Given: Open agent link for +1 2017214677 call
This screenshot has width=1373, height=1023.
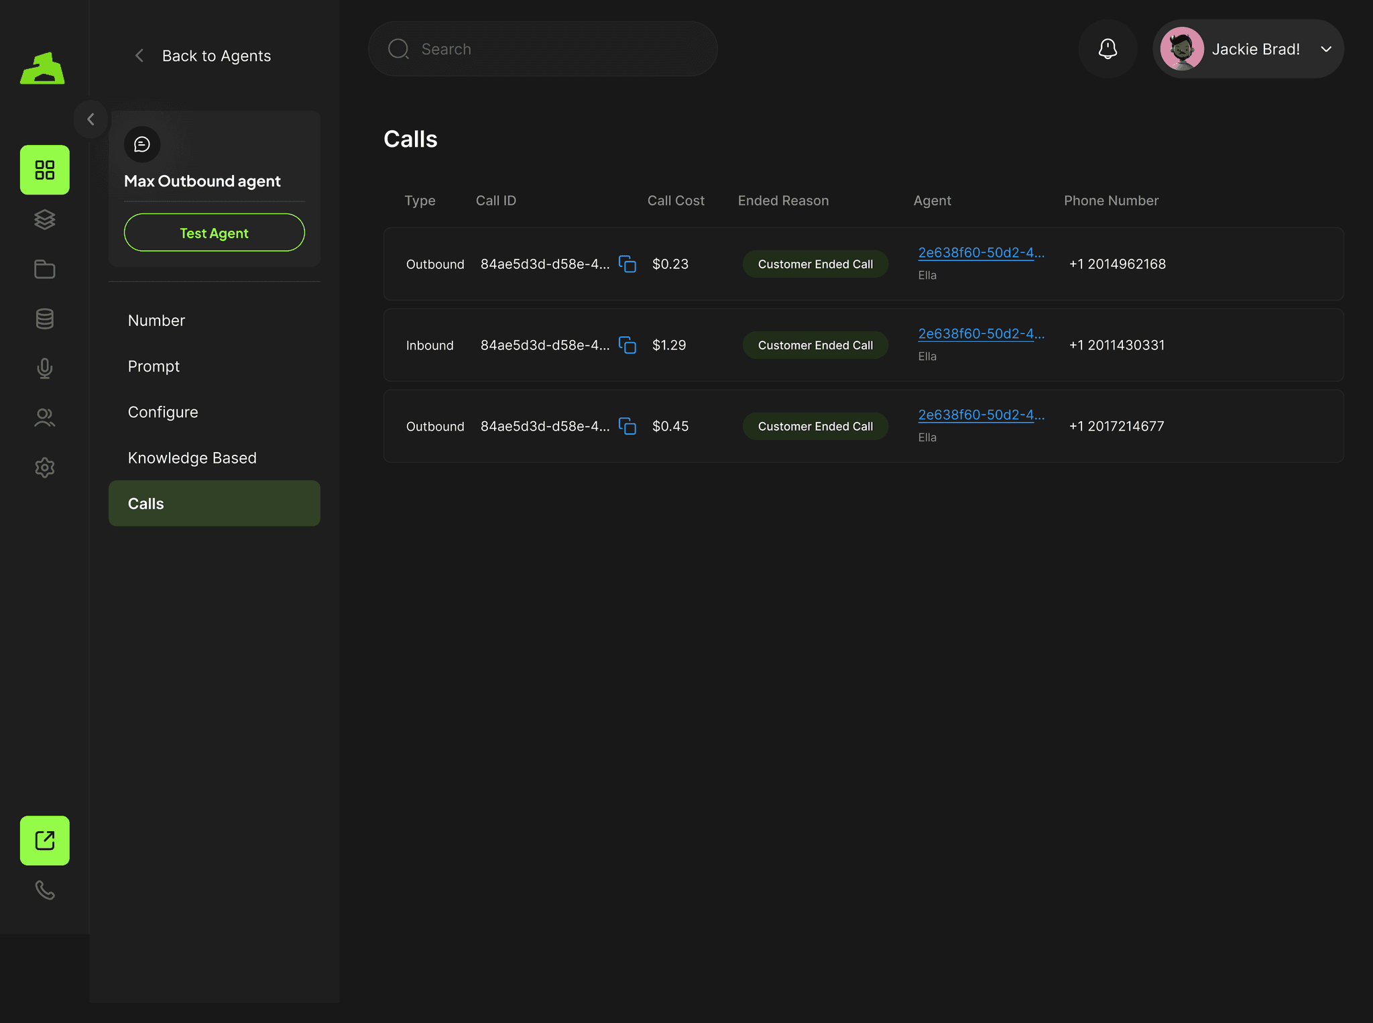Looking at the screenshot, I should click(x=981, y=415).
